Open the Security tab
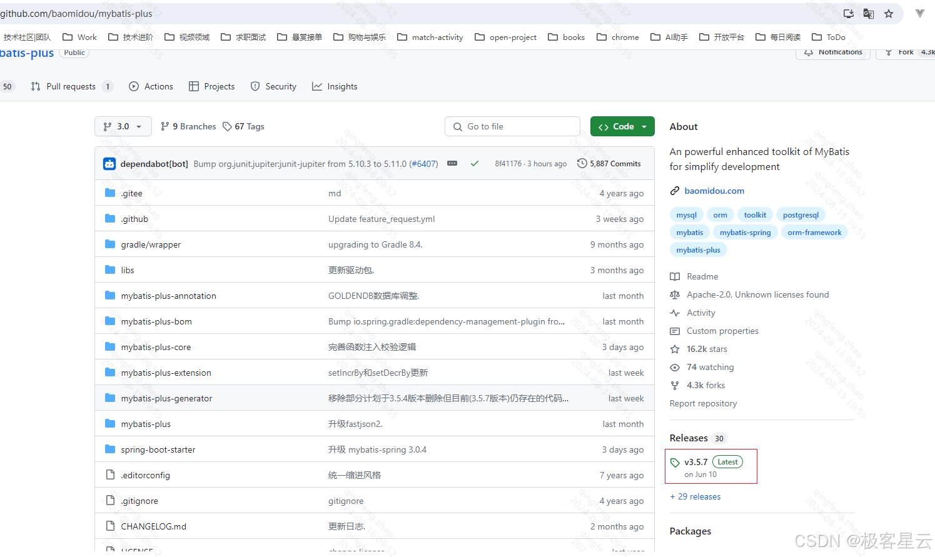935x557 pixels. (273, 87)
